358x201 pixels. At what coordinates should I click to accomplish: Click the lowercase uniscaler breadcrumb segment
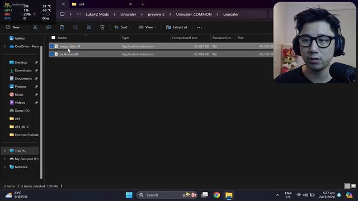coord(231,14)
